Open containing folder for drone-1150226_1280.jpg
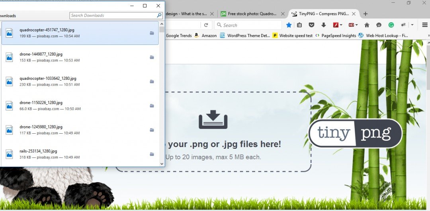This screenshot has width=430, height=211. (152, 106)
